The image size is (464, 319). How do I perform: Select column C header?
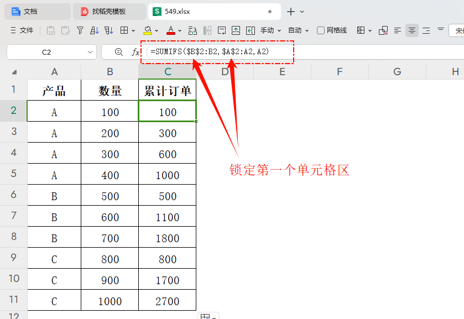point(168,72)
